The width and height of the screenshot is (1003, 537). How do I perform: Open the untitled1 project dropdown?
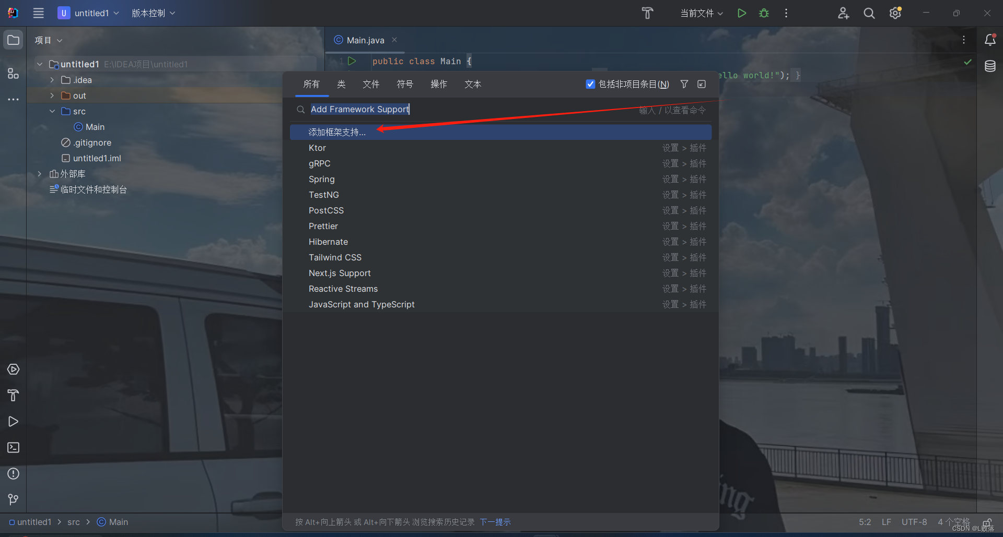click(x=88, y=13)
